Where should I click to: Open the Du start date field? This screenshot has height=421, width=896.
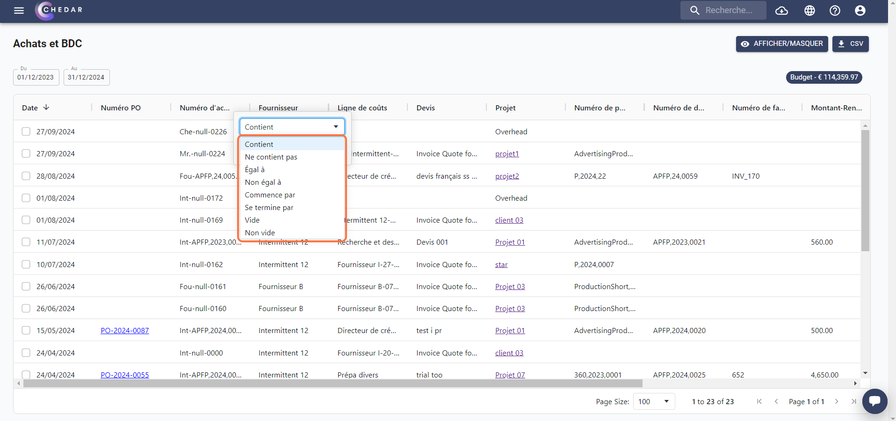click(36, 77)
